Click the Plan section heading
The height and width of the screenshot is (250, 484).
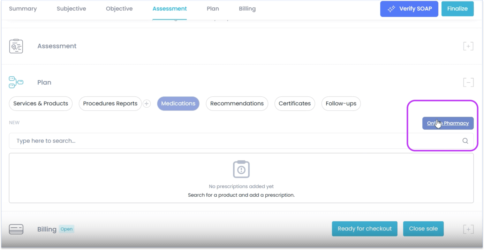tap(44, 82)
